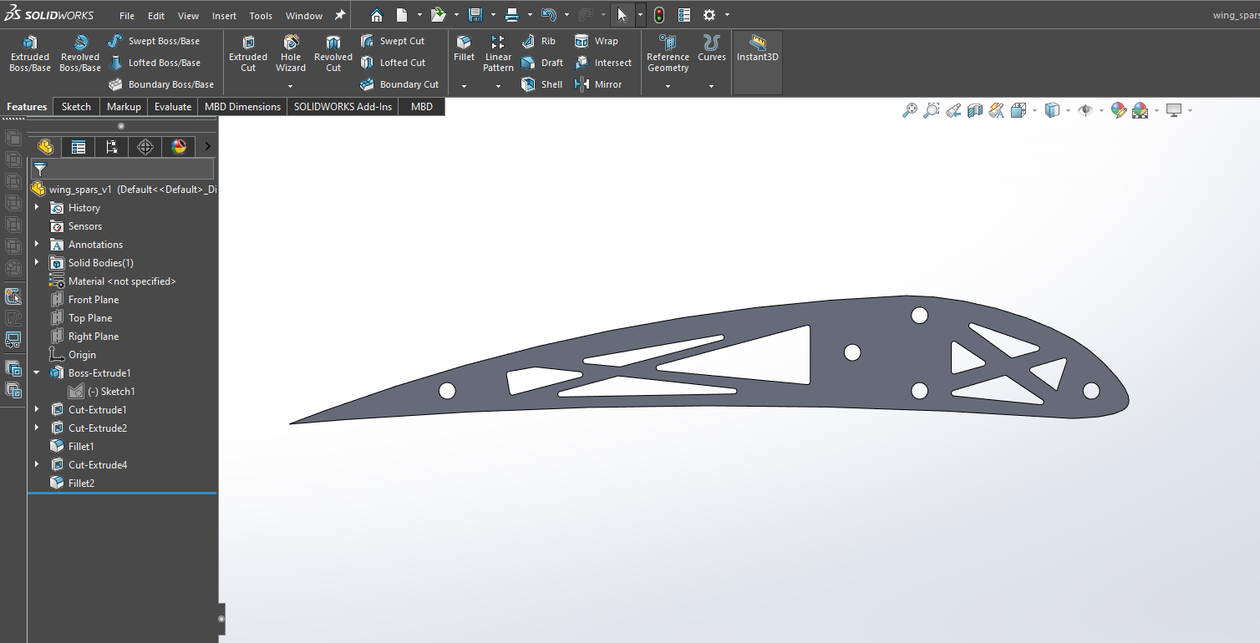Expand the History tree node

point(37,208)
